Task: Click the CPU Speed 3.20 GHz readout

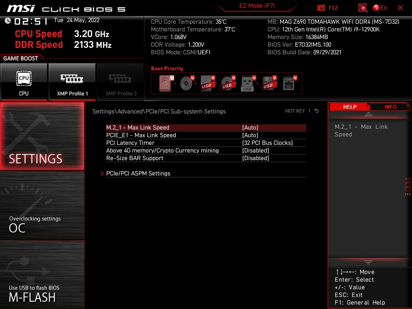Action: coord(62,34)
